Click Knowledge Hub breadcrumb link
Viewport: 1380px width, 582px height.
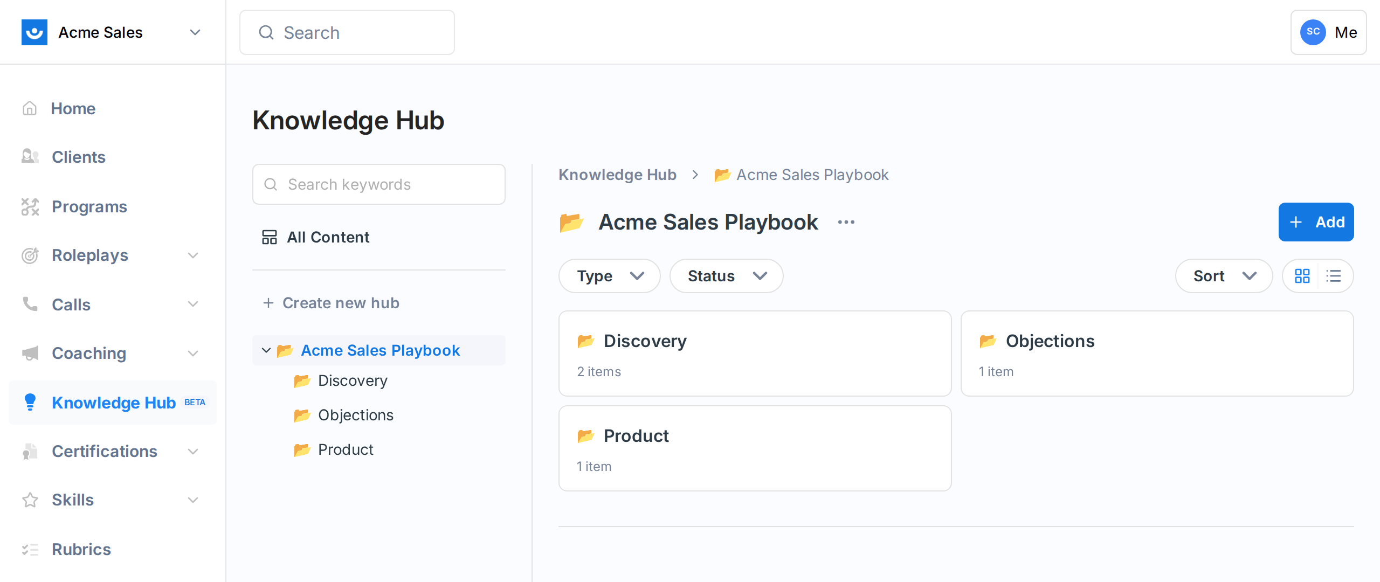click(x=617, y=175)
